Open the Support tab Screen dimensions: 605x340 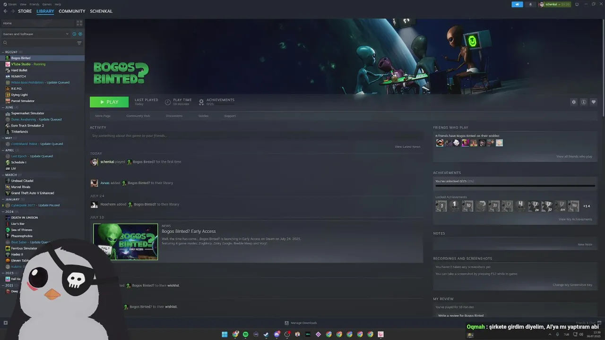(230, 116)
